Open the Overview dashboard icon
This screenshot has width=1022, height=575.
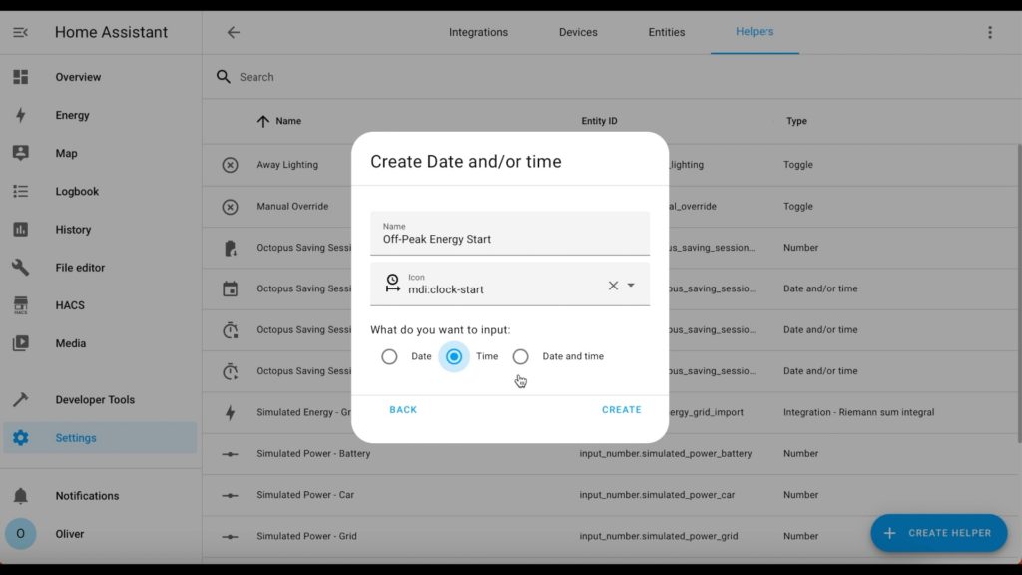[x=20, y=77]
